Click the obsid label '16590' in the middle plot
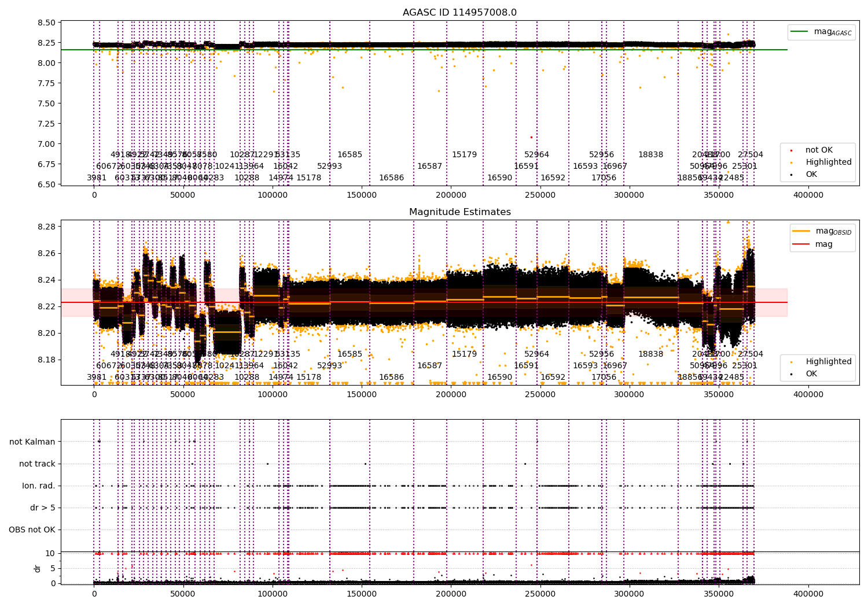The image size is (868, 607). click(499, 377)
